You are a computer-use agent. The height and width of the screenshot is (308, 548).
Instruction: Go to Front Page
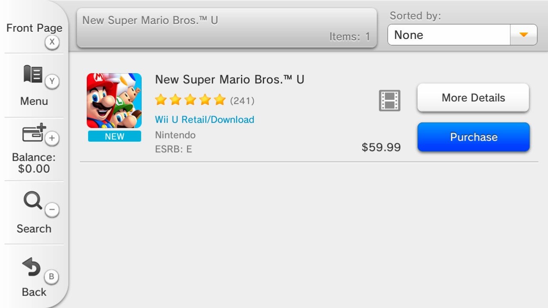[x=34, y=28]
